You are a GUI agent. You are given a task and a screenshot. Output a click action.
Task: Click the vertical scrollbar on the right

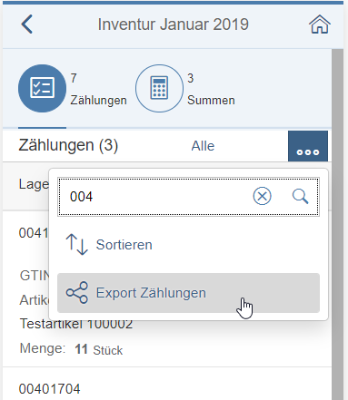(337, 224)
